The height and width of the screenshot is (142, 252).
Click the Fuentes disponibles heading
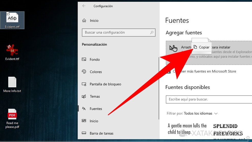pos(188,87)
